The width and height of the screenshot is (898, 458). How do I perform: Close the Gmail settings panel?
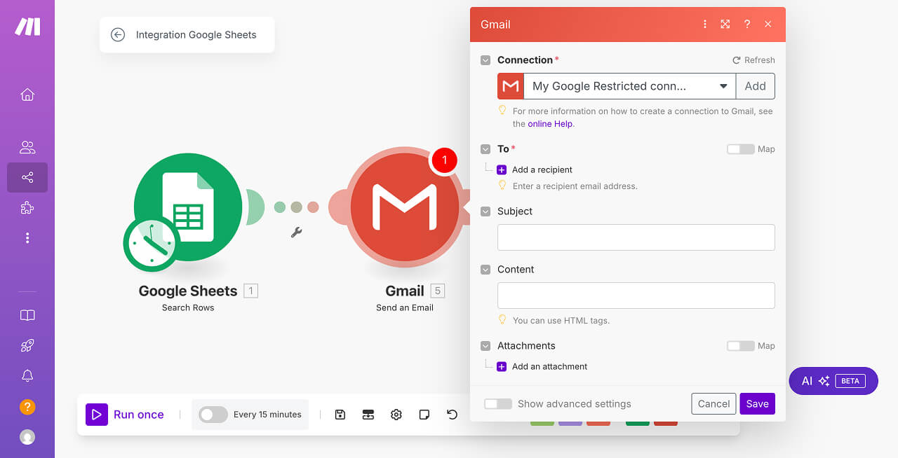[x=768, y=25]
